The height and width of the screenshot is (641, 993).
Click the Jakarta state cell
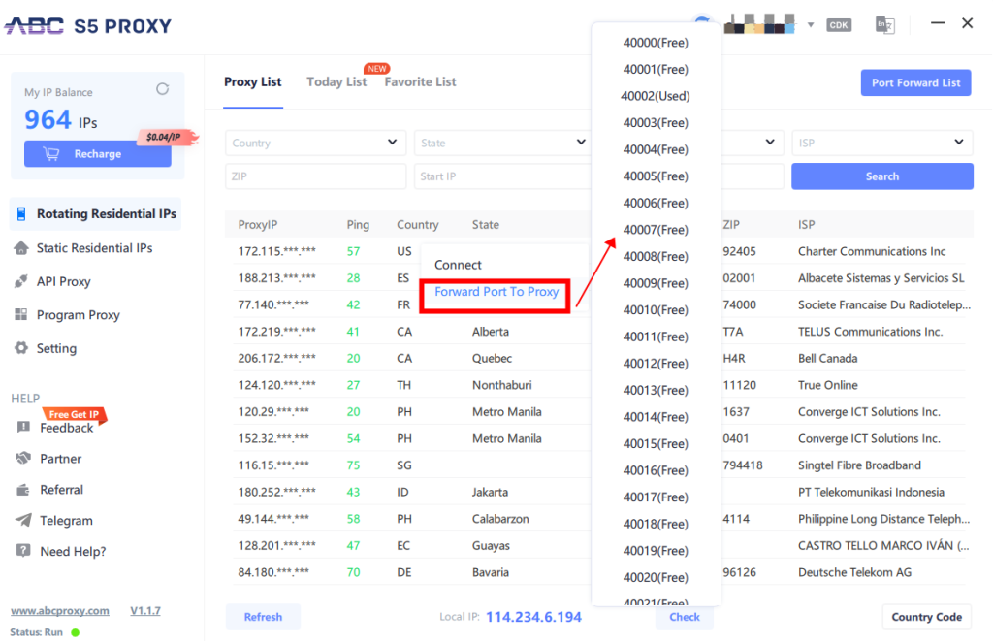(x=490, y=493)
